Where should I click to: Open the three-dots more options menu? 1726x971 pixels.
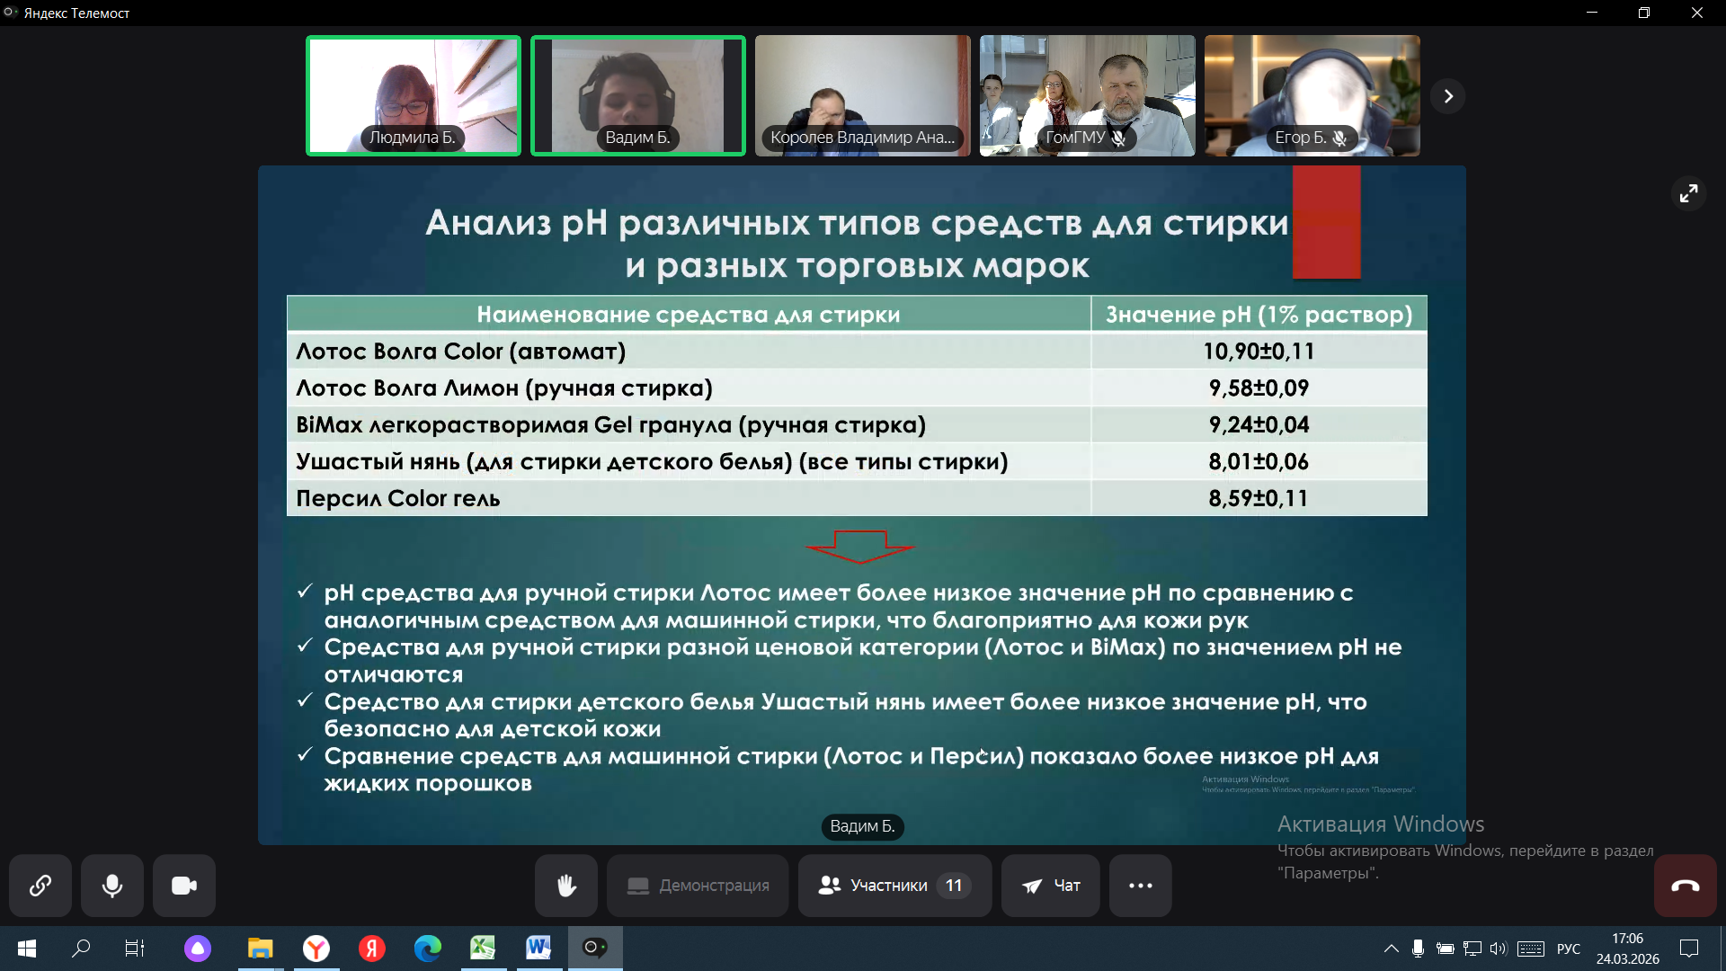tap(1140, 886)
